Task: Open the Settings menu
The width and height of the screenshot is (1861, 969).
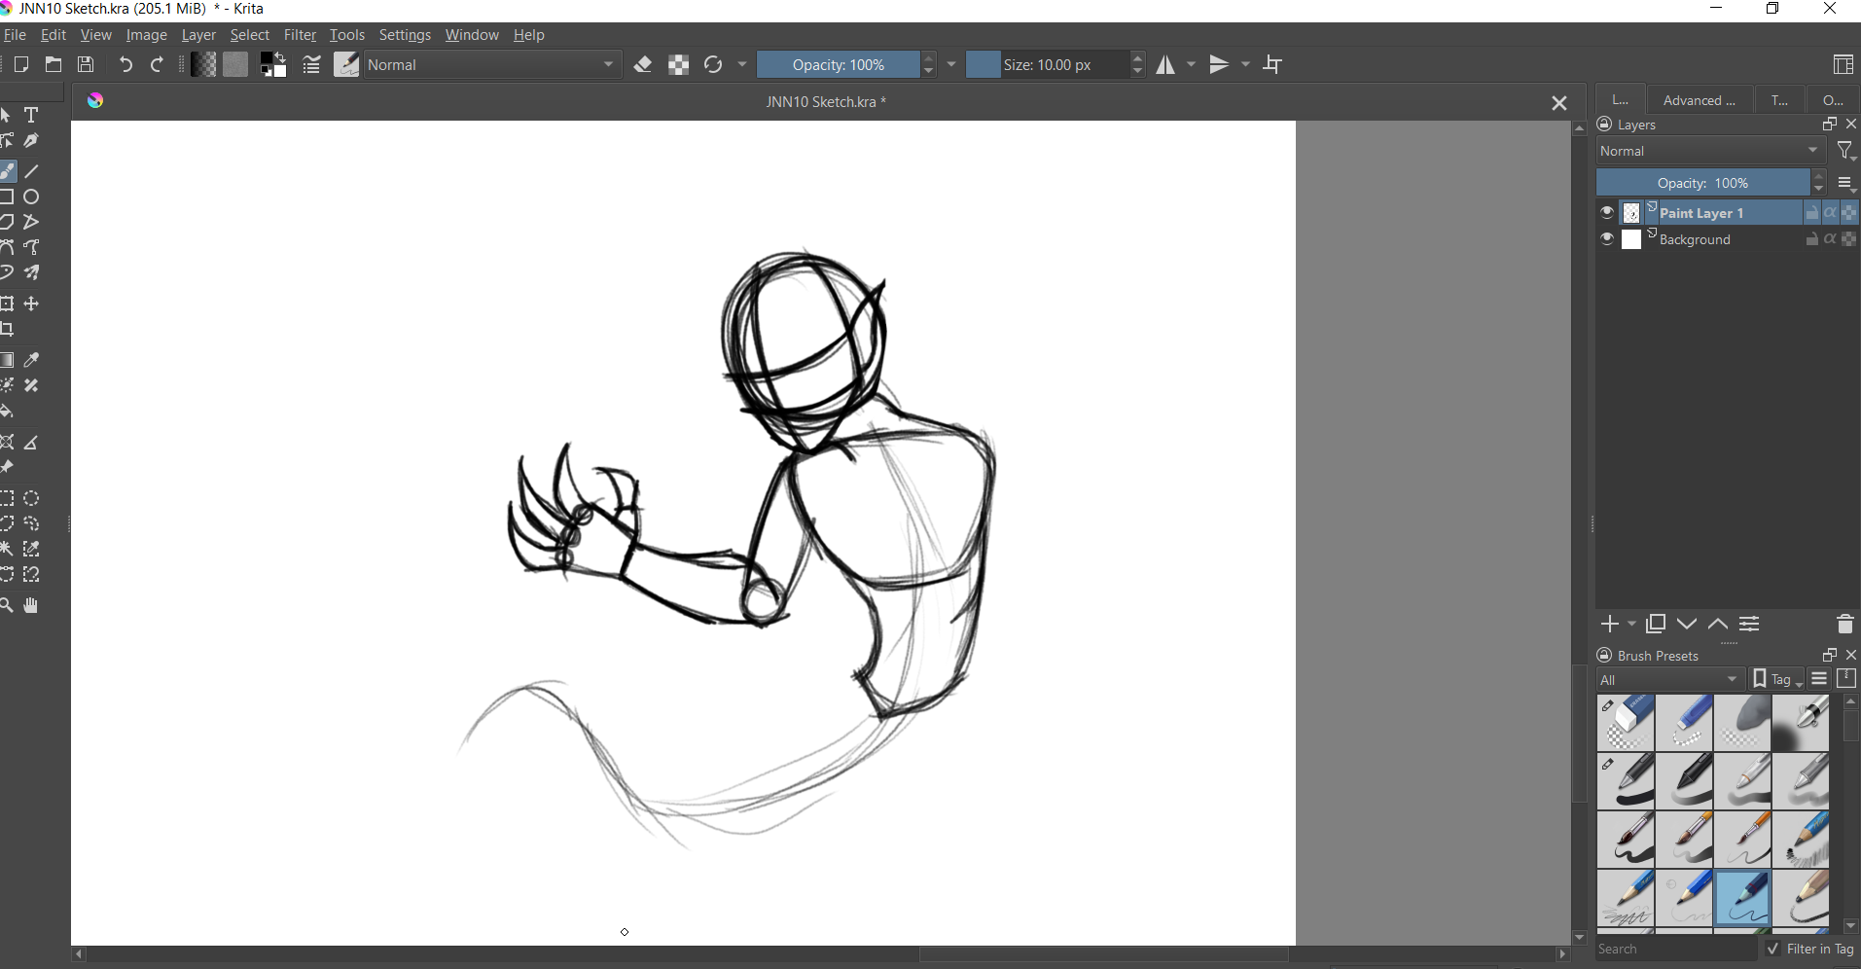Action: [x=405, y=35]
